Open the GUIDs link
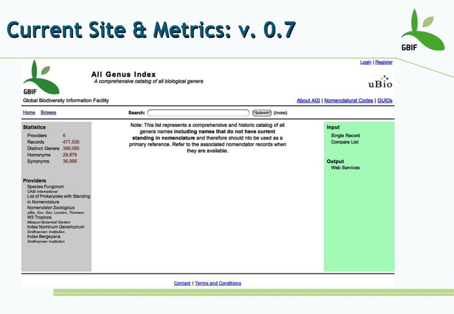The height and width of the screenshot is (314, 454). [385, 100]
